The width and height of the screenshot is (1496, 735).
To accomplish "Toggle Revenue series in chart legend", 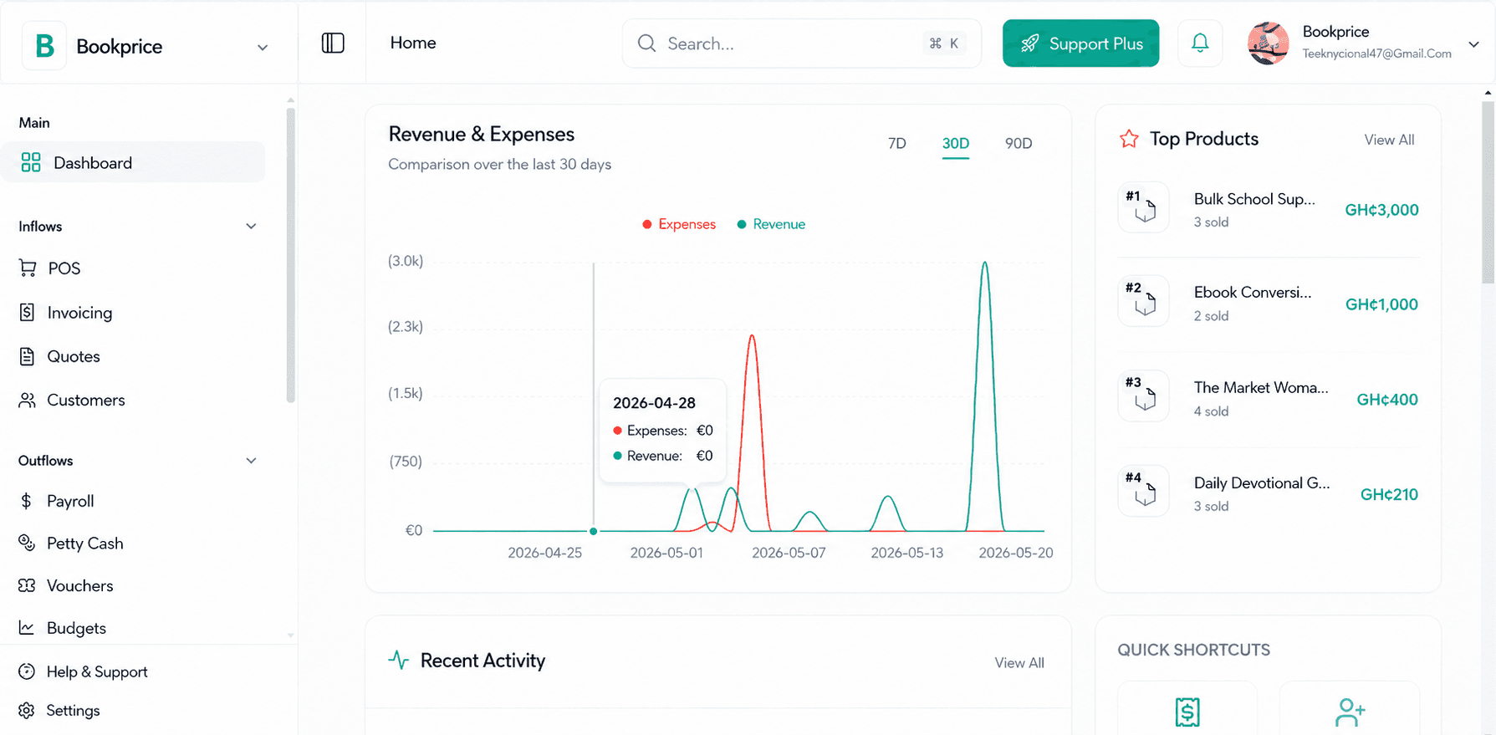I will coord(771,224).
